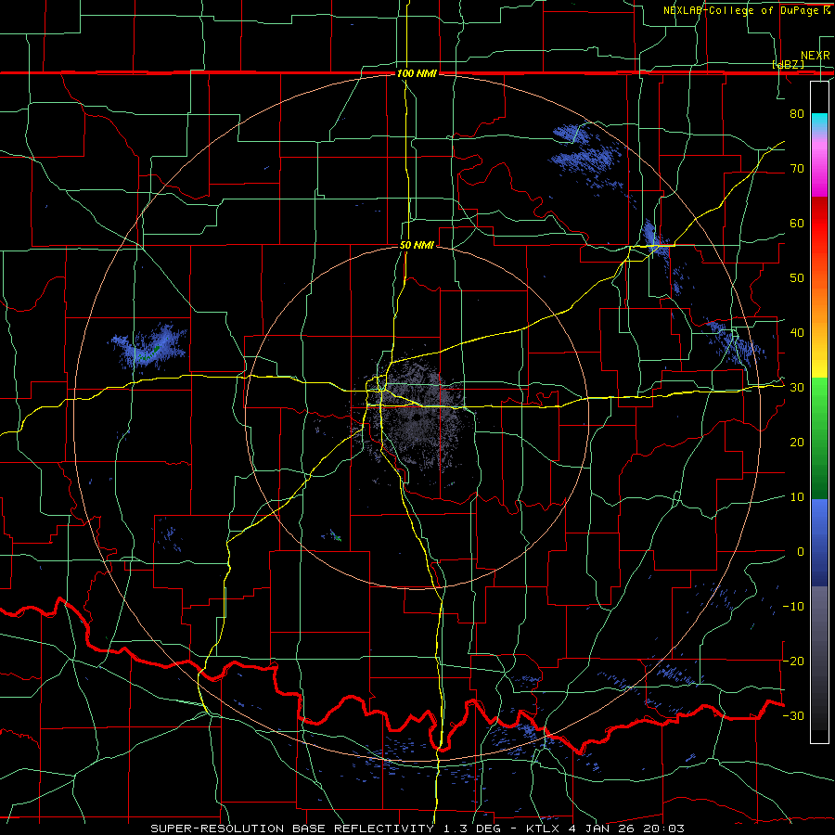
Task: Click the -20 value on the dBZ scale
Action: pos(793,661)
